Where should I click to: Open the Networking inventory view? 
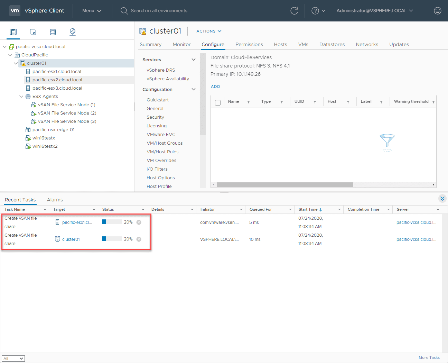click(72, 32)
